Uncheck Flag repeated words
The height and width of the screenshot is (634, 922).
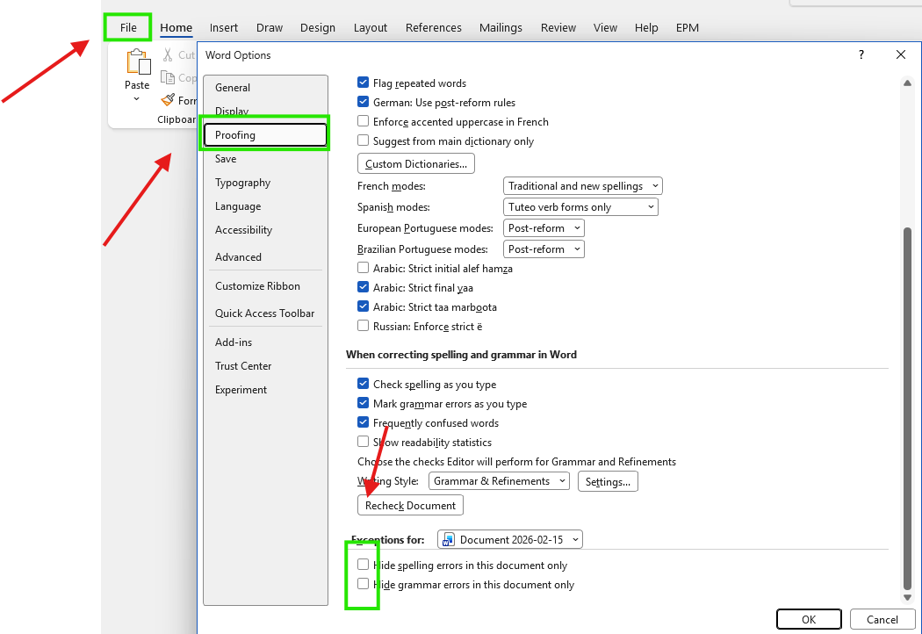coord(363,83)
